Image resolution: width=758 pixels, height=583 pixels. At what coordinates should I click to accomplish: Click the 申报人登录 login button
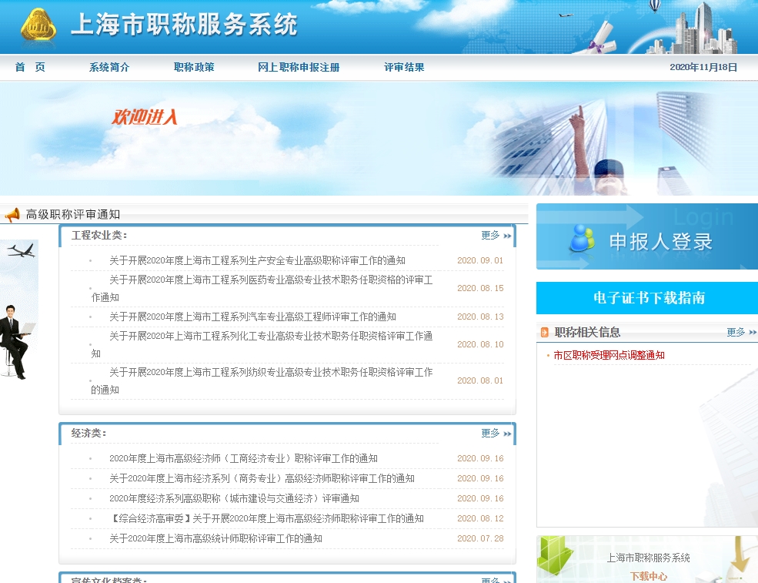click(647, 236)
